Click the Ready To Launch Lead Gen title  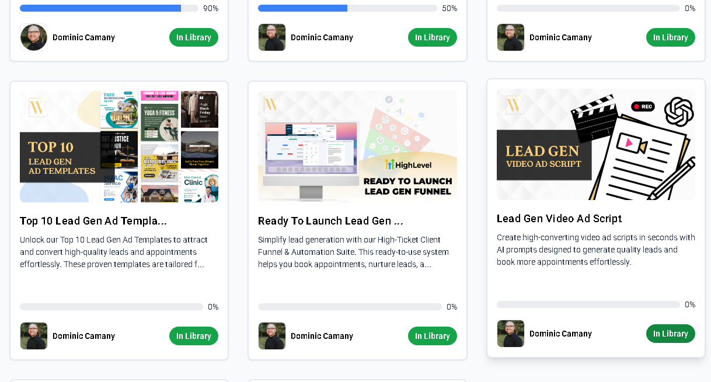click(x=330, y=221)
